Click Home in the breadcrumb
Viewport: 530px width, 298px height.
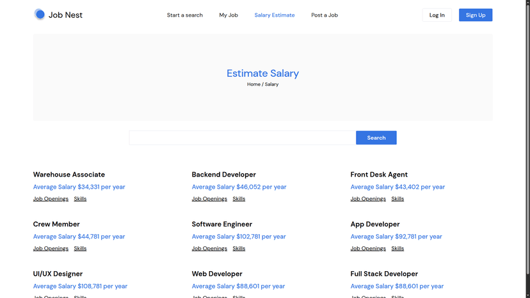pyautogui.click(x=253, y=84)
